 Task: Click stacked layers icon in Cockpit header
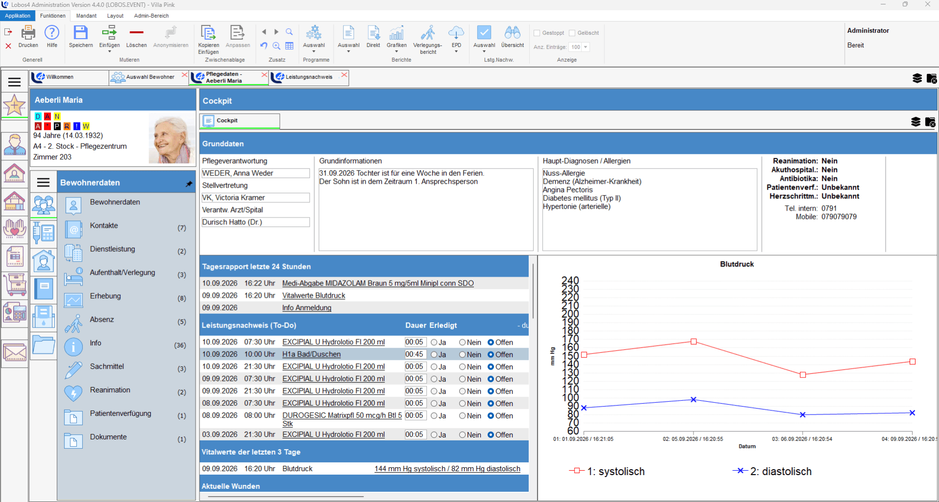916,122
